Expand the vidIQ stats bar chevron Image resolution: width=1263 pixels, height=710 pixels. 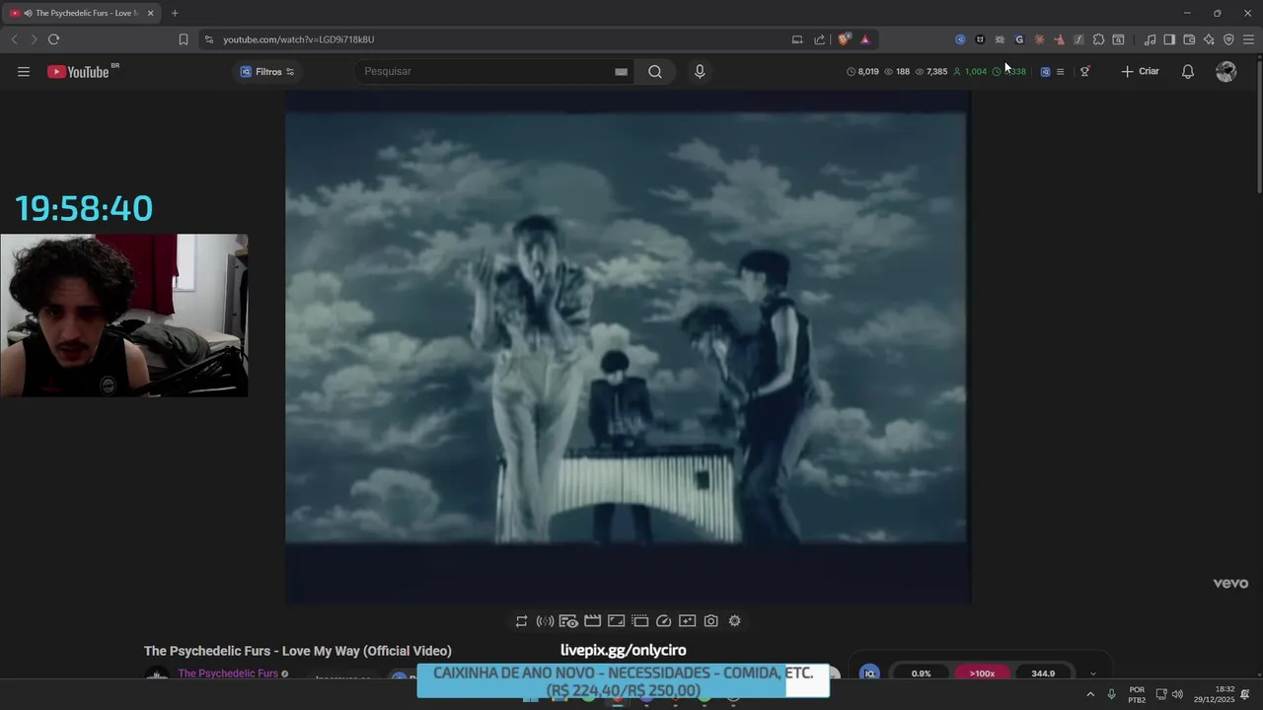coord(1092,674)
